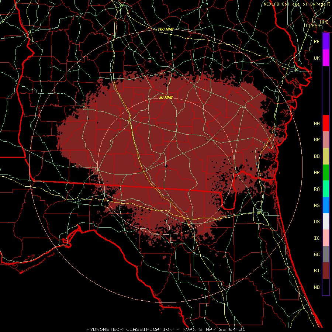
Task: Click the DS legend label
Action: (x=317, y=221)
